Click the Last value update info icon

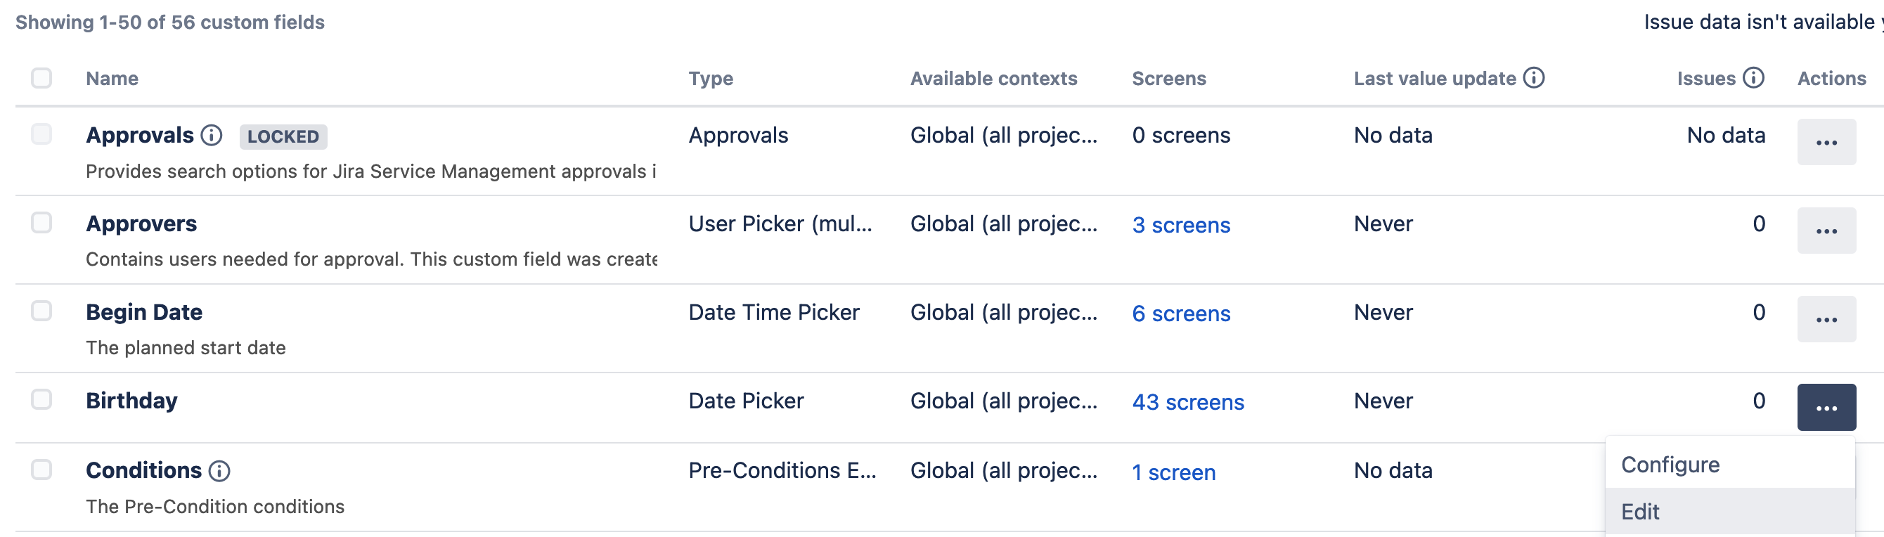coord(1534,77)
